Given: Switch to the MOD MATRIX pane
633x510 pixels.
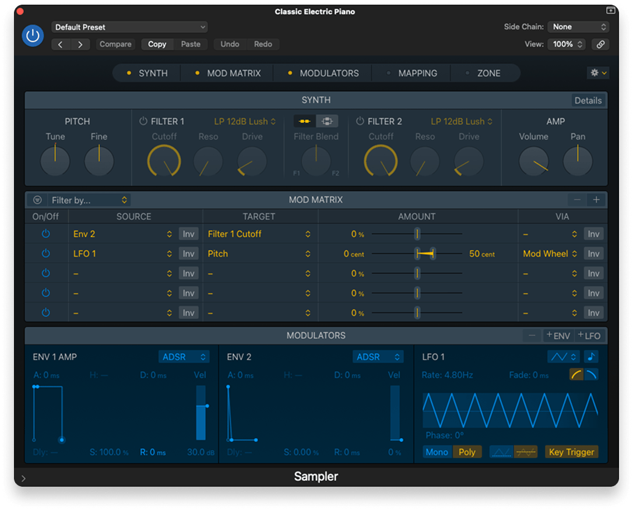Looking at the screenshot, I should click(x=228, y=73).
